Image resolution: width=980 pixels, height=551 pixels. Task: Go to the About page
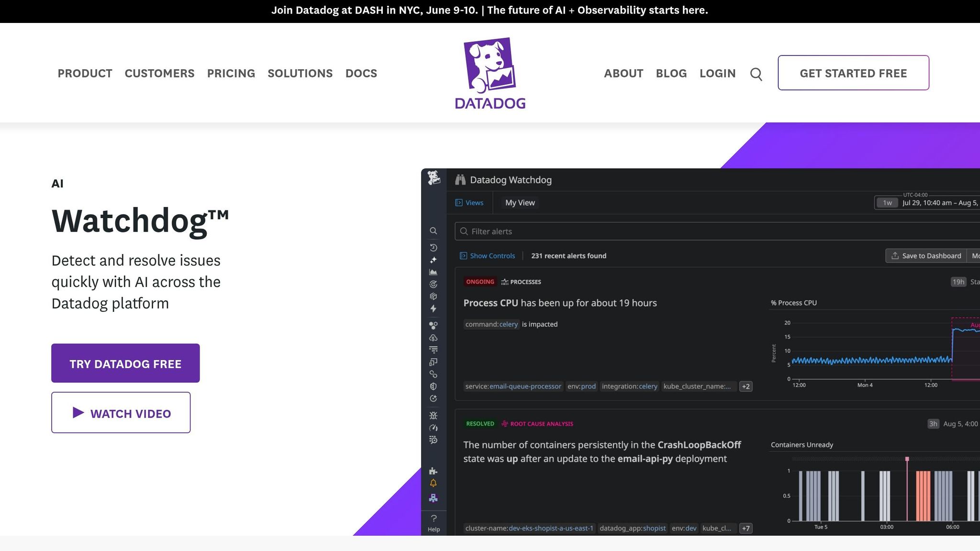(x=624, y=73)
